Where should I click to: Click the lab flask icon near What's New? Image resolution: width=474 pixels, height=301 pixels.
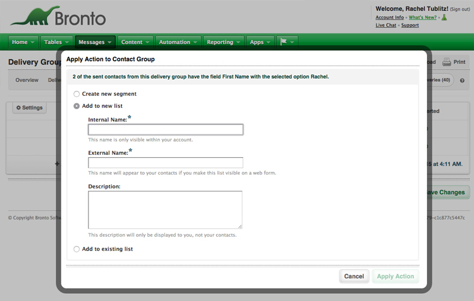pyautogui.click(x=445, y=17)
